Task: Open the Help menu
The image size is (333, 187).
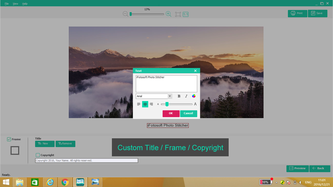Action: [25, 4]
